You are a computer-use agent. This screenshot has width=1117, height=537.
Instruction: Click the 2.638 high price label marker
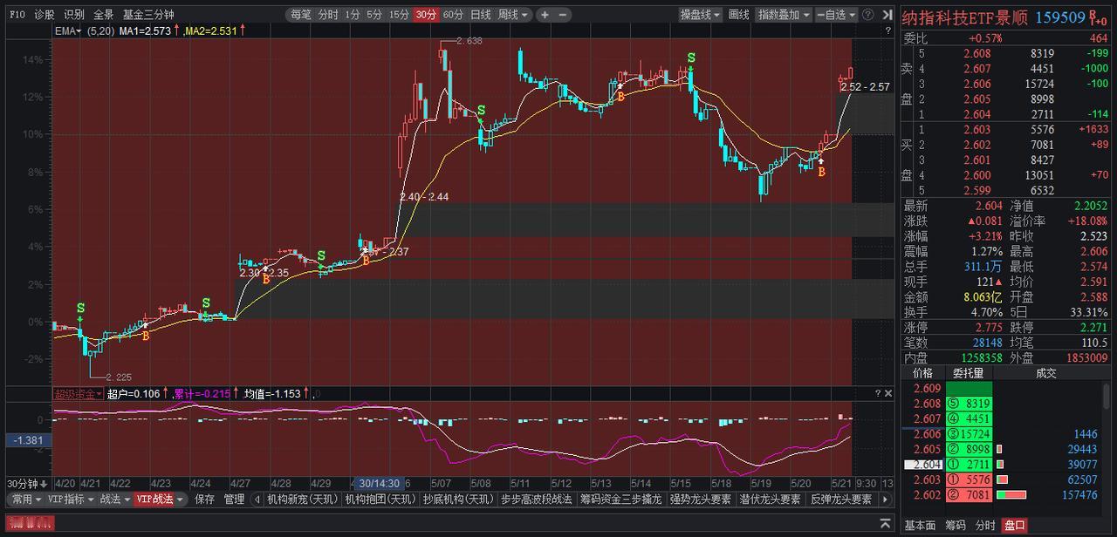[469, 41]
